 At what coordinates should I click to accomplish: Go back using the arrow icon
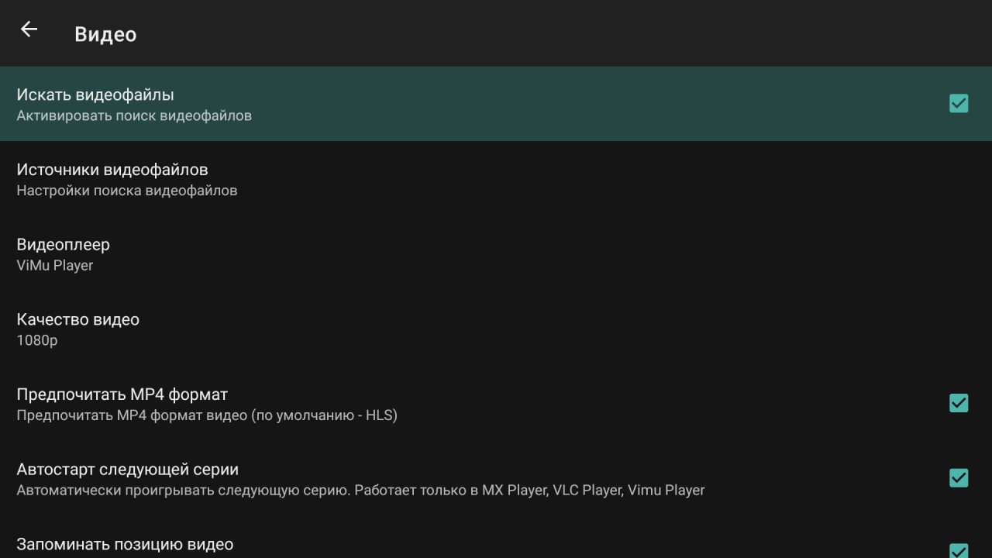(29, 29)
